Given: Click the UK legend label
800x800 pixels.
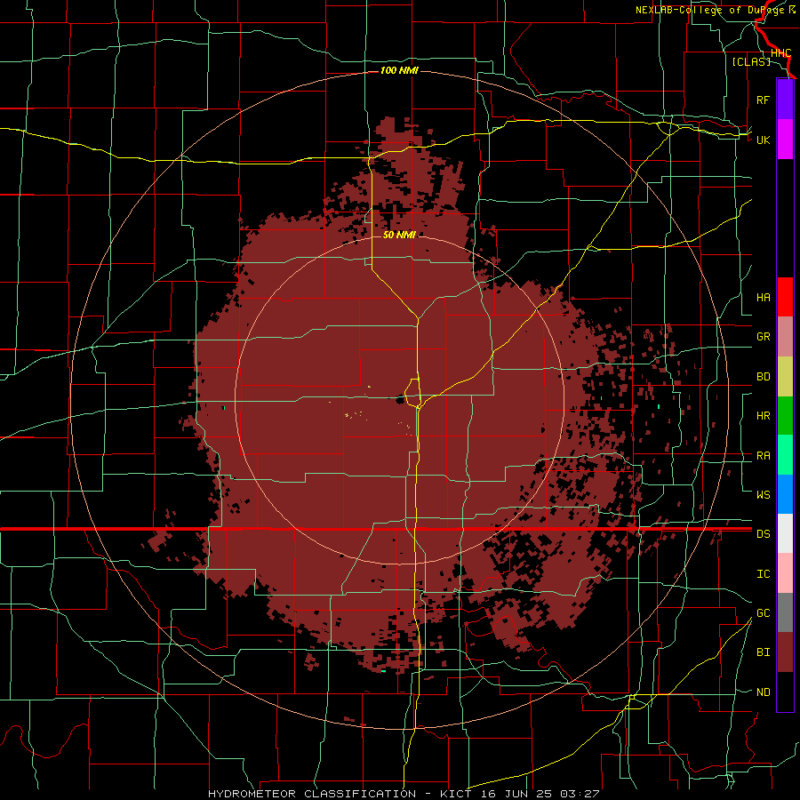Looking at the screenshot, I should [x=763, y=140].
